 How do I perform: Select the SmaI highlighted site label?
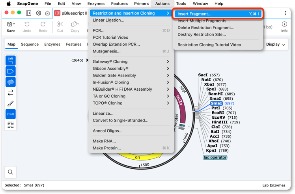coord(217,103)
